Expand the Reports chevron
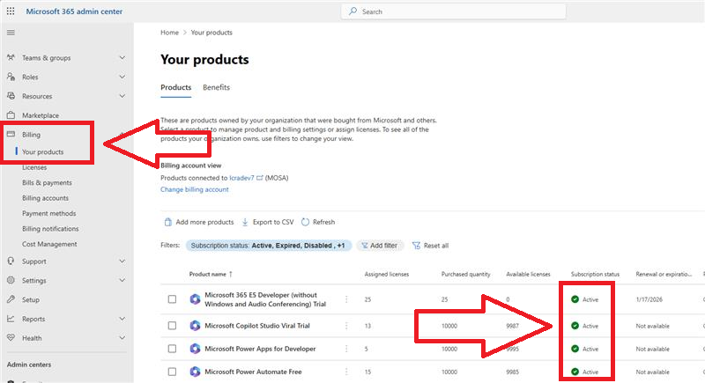The image size is (705, 383). pos(122,319)
